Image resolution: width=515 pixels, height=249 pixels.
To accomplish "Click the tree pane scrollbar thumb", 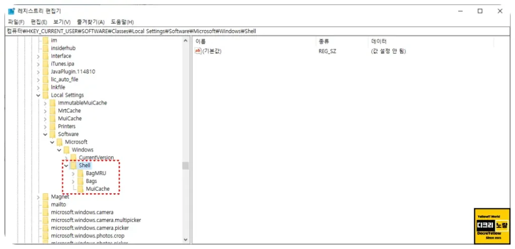I will 186,166.
